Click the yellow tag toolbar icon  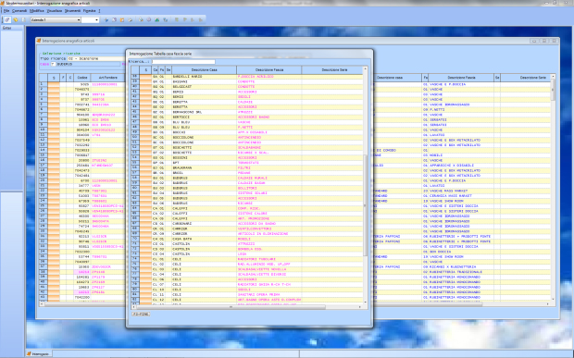16,19
